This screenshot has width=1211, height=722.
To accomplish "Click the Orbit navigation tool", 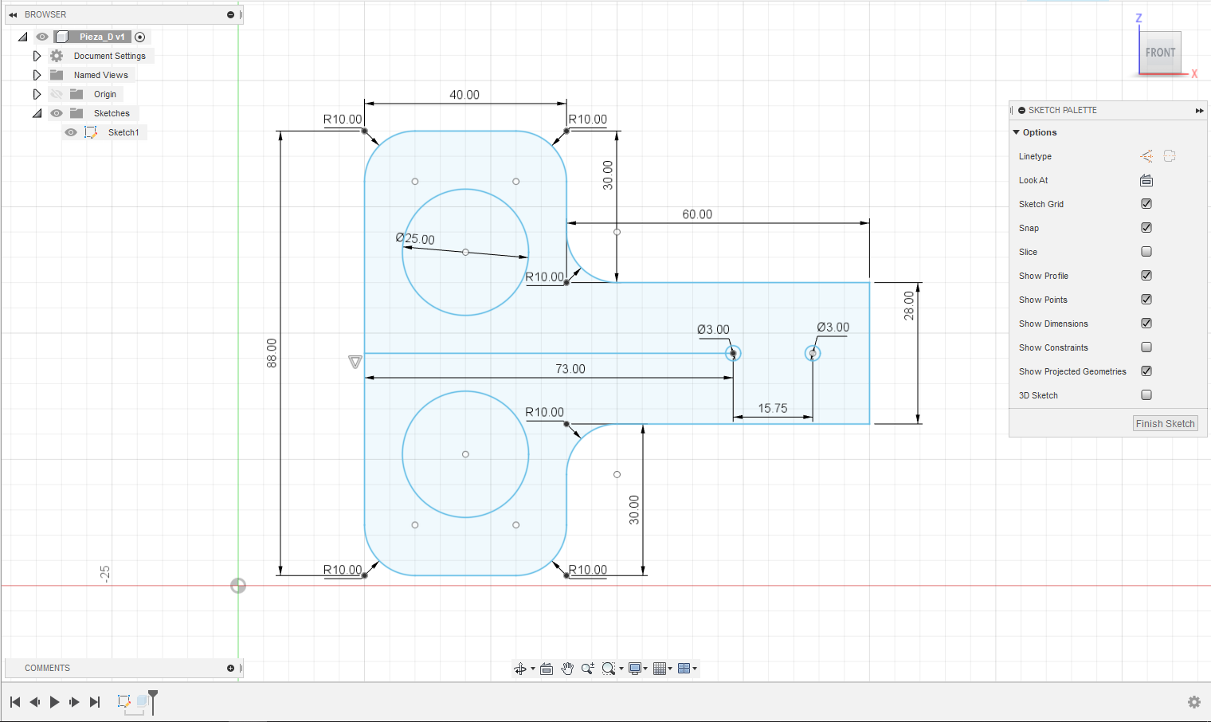I will click(520, 669).
